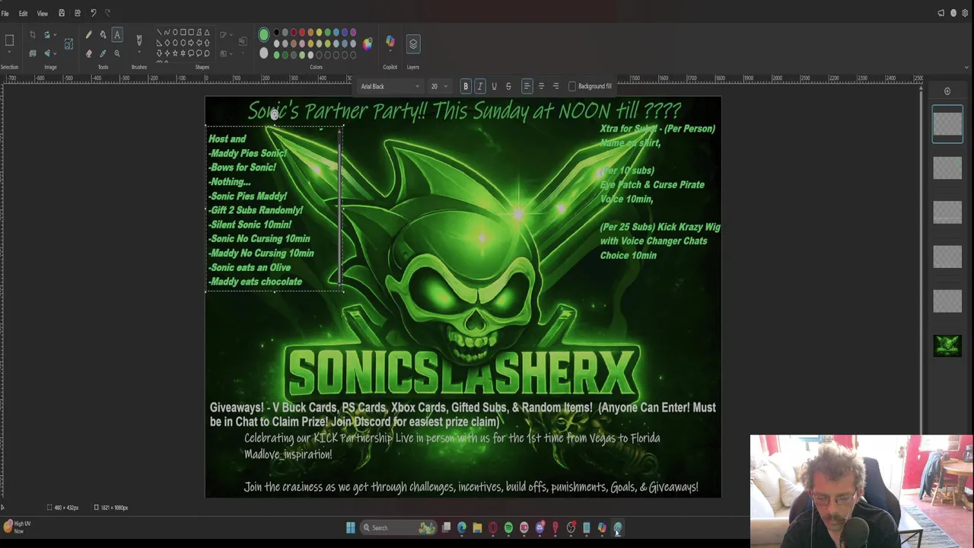
Task: Click '-Sonic eats an Olive' text line
Action: click(250, 267)
